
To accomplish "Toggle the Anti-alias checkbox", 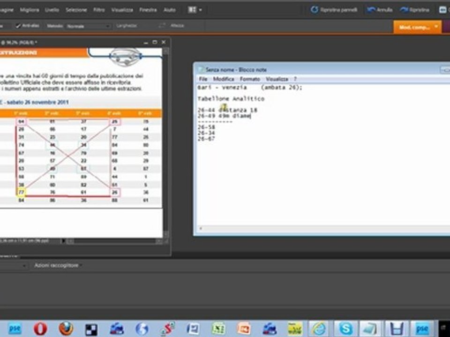I will (18, 26).
